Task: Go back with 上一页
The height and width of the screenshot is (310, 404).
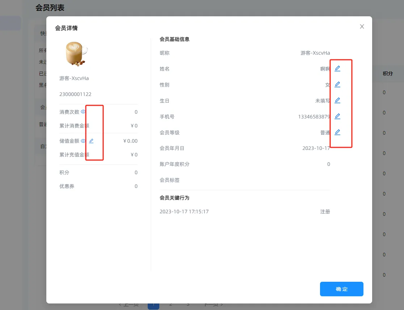Action: click(x=129, y=305)
